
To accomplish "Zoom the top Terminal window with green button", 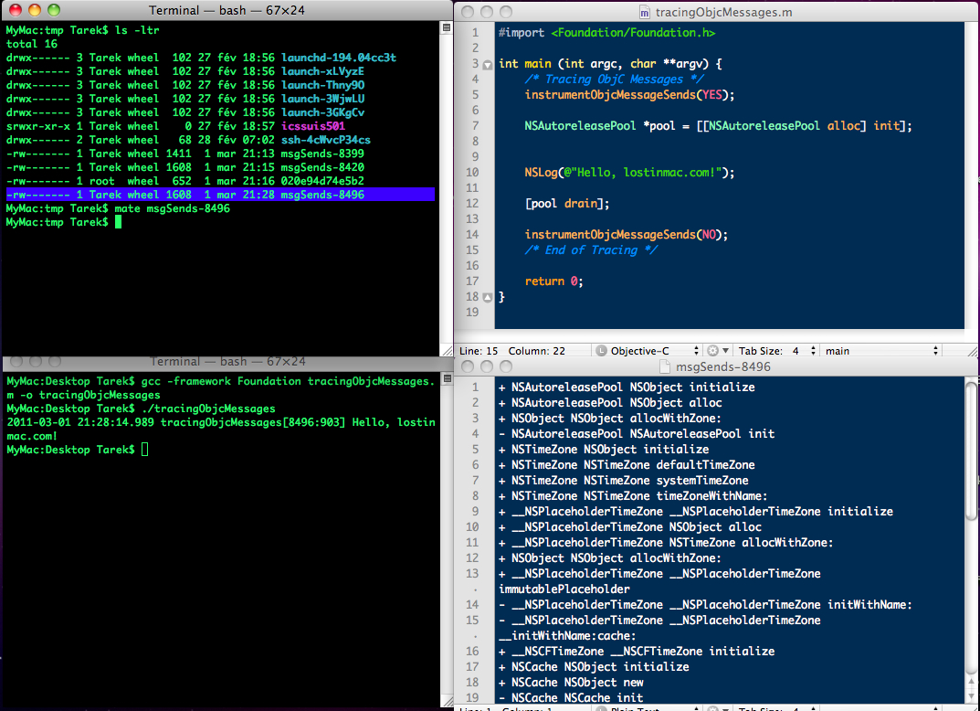I will [54, 10].
